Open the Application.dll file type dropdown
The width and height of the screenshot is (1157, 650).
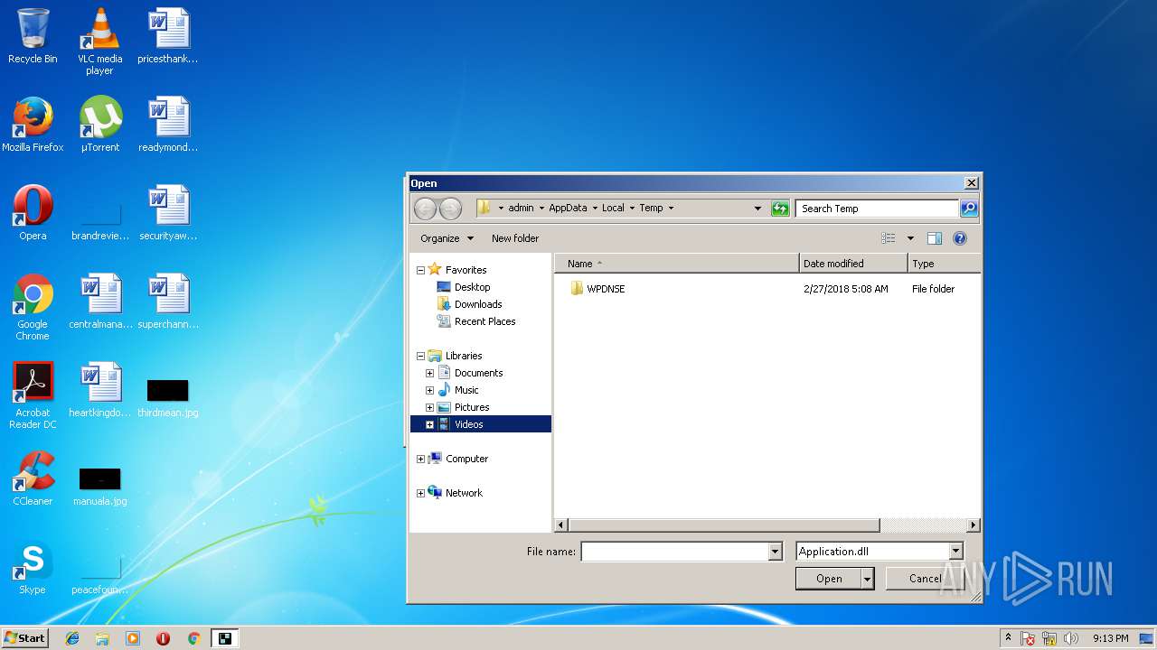[x=955, y=552]
